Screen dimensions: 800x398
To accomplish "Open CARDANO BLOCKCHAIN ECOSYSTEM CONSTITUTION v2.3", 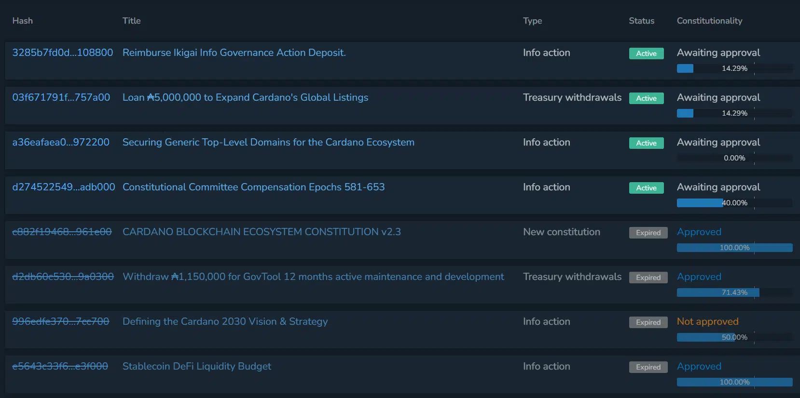I will (x=262, y=232).
